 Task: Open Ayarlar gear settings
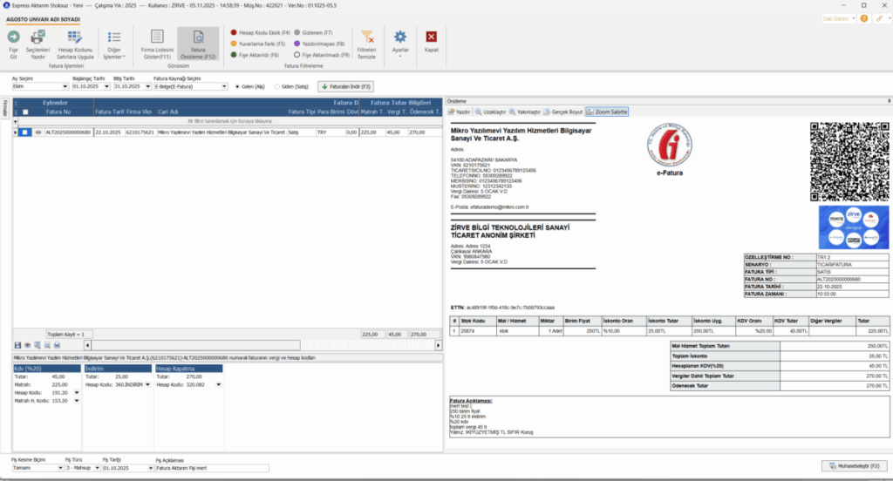pyautogui.click(x=400, y=37)
